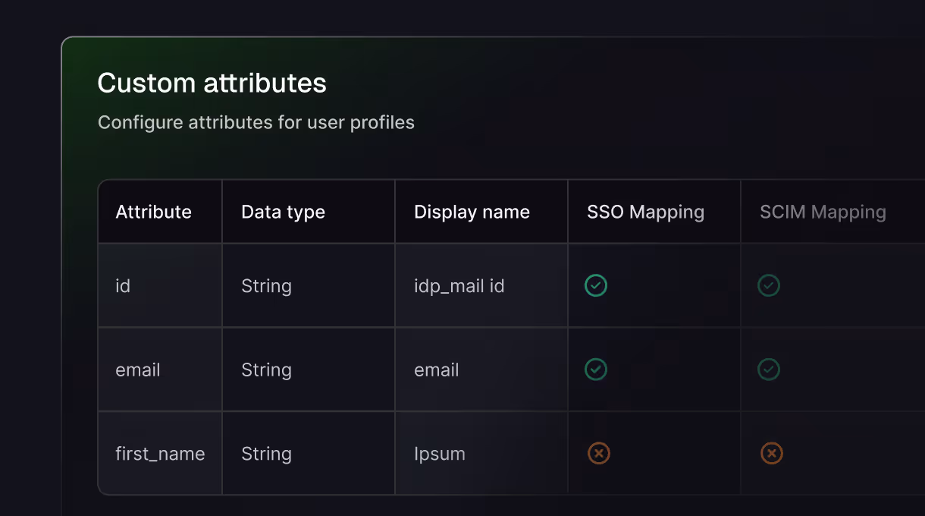Click SCIM Mapping cross icon for first_name
Screen dimensions: 925x516
[x=772, y=454]
